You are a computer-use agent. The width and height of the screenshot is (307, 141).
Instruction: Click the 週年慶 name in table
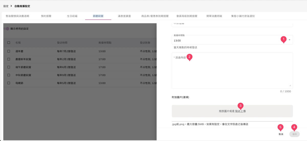point(19,51)
